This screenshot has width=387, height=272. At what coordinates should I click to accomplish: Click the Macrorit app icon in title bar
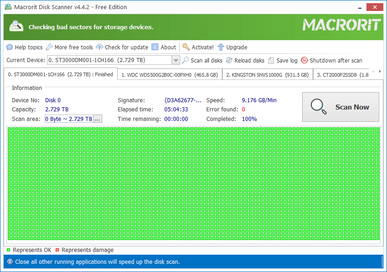[8, 7]
